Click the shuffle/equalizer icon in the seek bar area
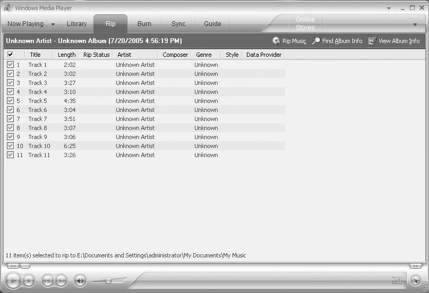 [x=397, y=280]
